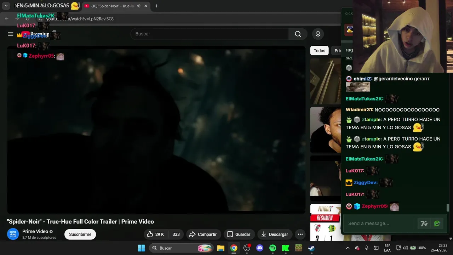Open the Kick app on taskbar
The image size is (453, 255).
286,248
